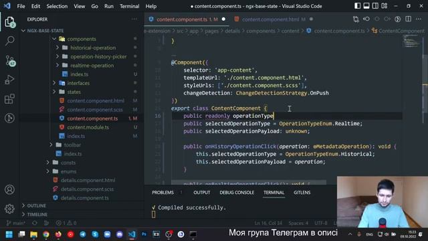Click the unsaved dot on content.component.ts tab
The height and width of the screenshot is (241, 428).
(223, 19)
